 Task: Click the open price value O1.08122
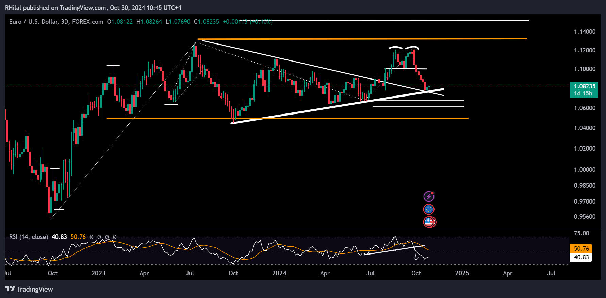point(120,22)
